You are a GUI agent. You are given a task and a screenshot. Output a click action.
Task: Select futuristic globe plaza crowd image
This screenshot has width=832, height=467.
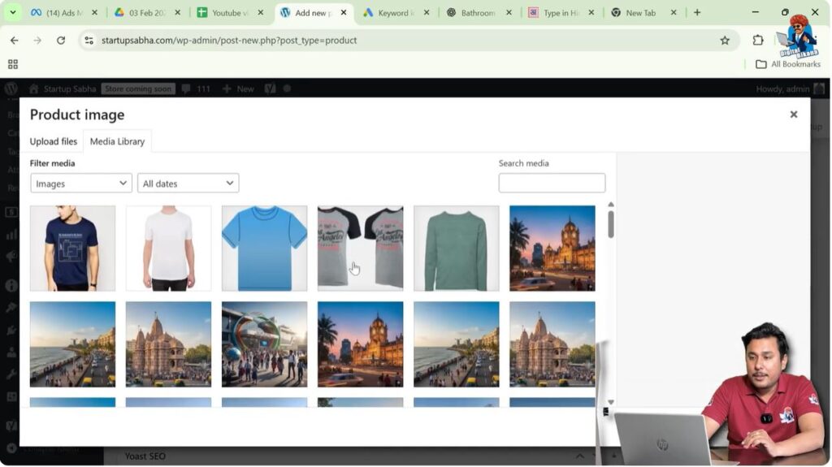pos(264,344)
